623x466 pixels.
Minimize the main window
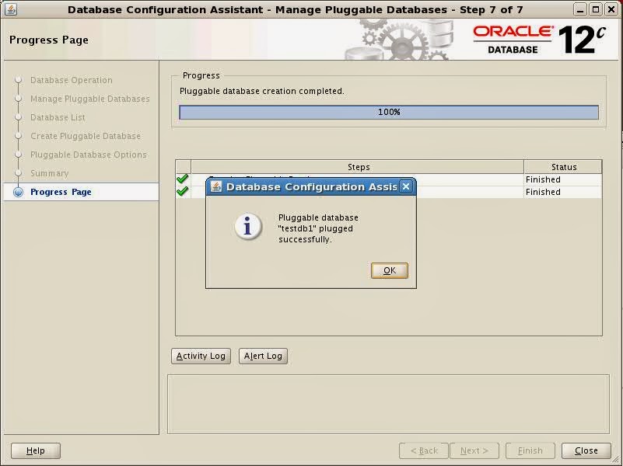[x=580, y=9]
